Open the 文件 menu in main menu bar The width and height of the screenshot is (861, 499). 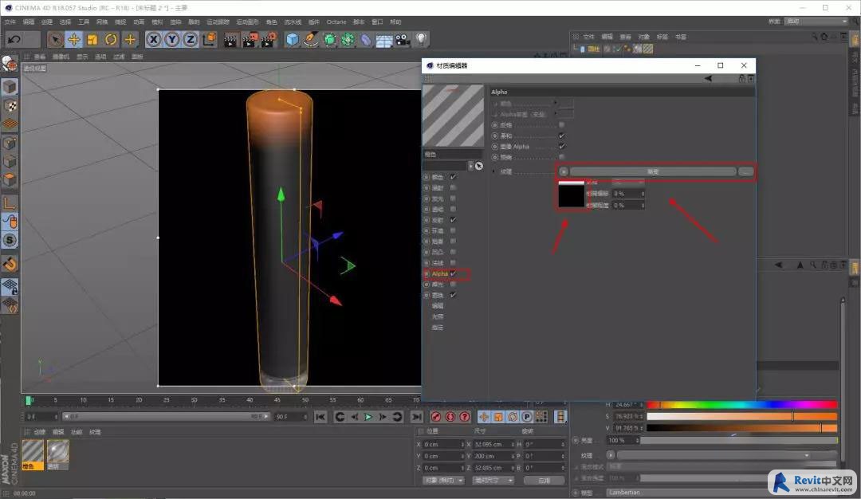pos(10,22)
